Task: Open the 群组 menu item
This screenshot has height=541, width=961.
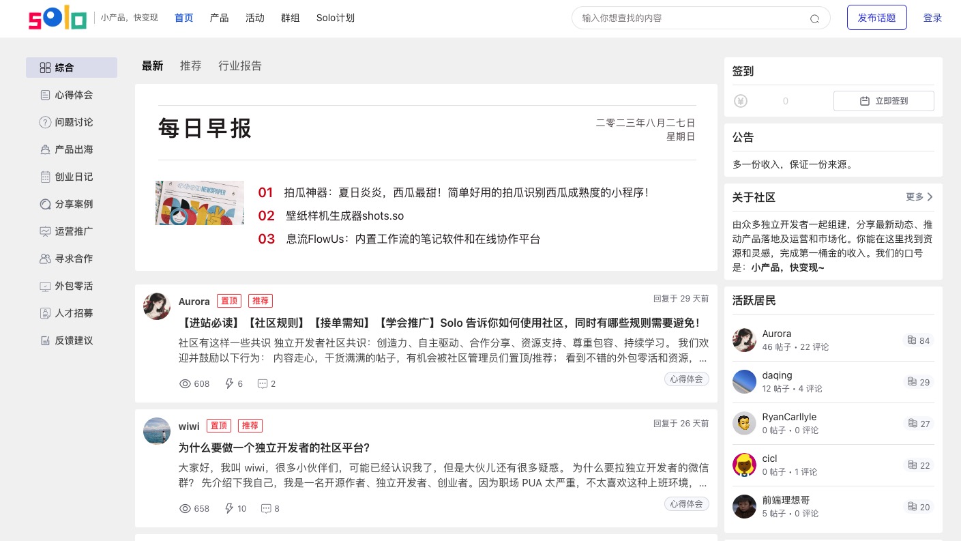Action: pos(291,18)
